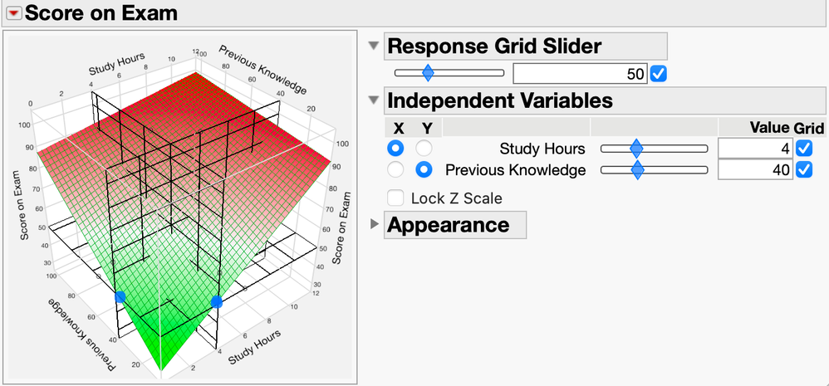Enable the Lock Z Scale checkbox
Screen dimensions: 829x386
point(396,198)
